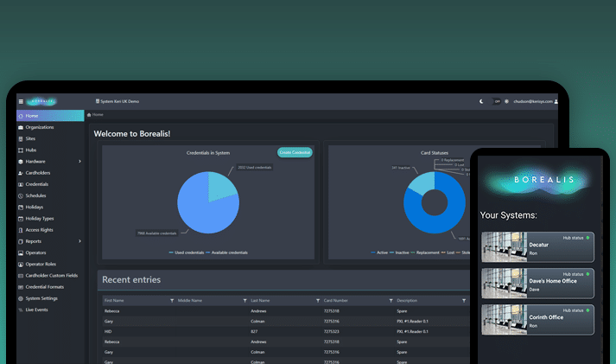Click the Hardware icon in sidebar
Screen dimensions: 616x364
21,162
